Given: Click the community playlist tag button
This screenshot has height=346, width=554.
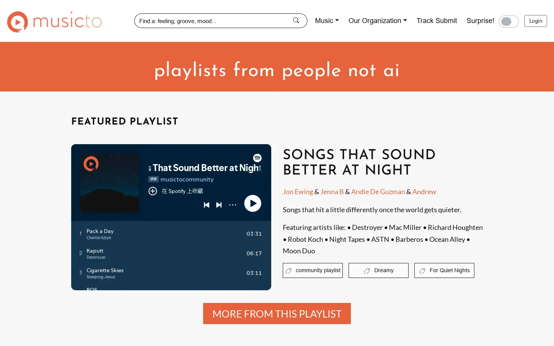Looking at the screenshot, I should [x=313, y=270].
